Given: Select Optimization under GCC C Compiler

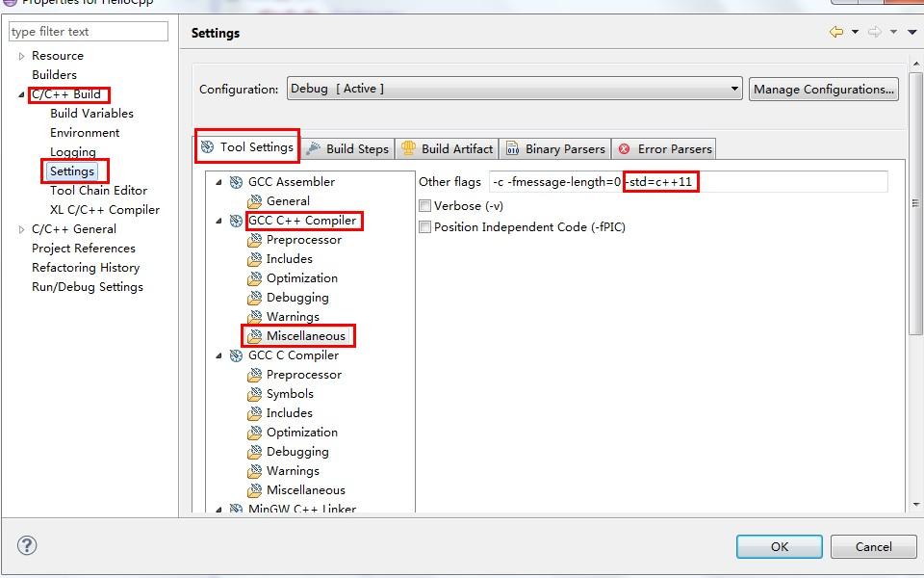Looking at the screenshot, I should point(302,433).
